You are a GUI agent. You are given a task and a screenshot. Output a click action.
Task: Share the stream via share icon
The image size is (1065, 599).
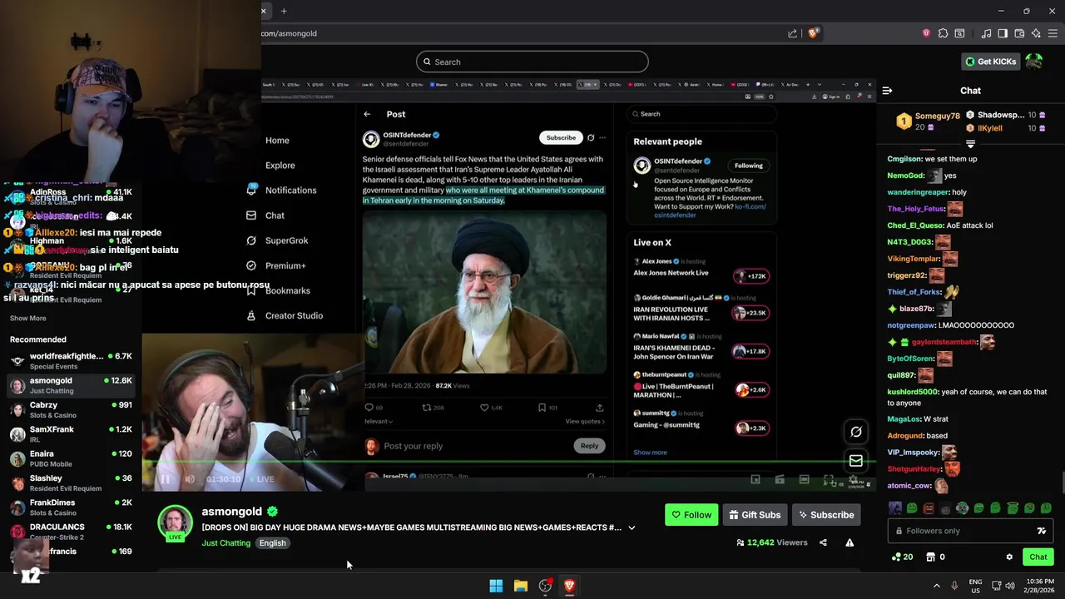point(823,542)
